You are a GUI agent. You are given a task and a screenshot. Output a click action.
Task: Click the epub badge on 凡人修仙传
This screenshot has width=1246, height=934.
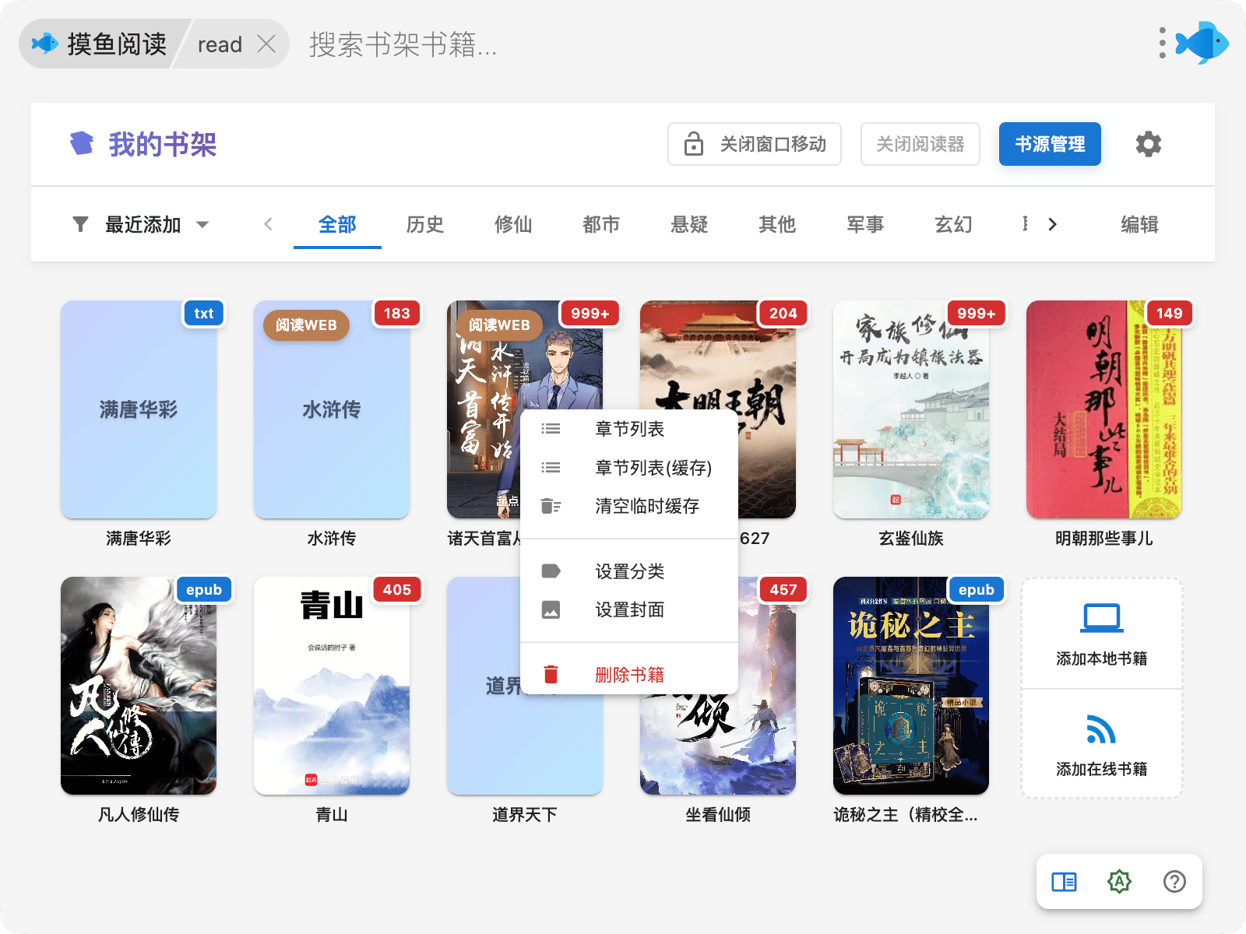[204, 590]
